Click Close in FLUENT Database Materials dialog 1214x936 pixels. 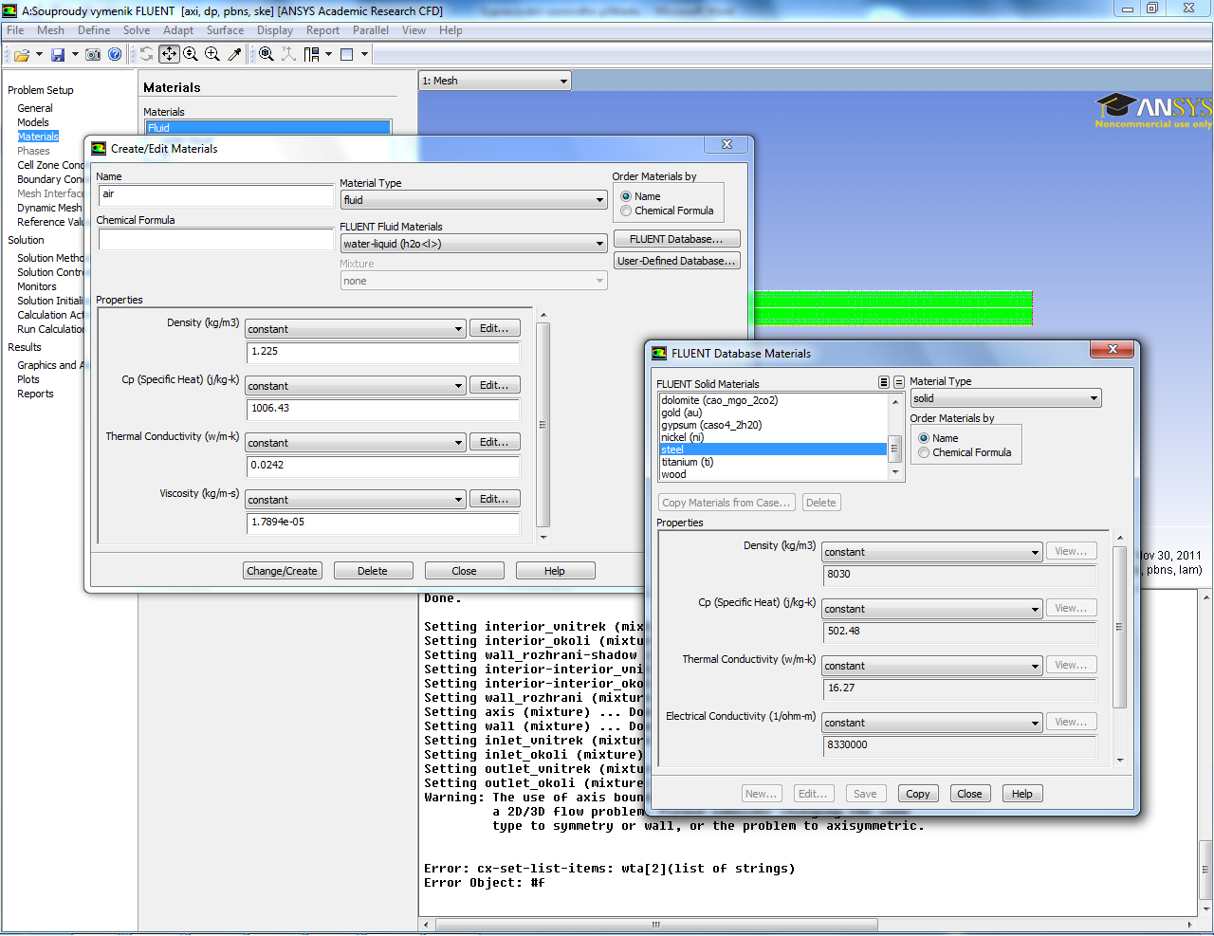[969, 794]
